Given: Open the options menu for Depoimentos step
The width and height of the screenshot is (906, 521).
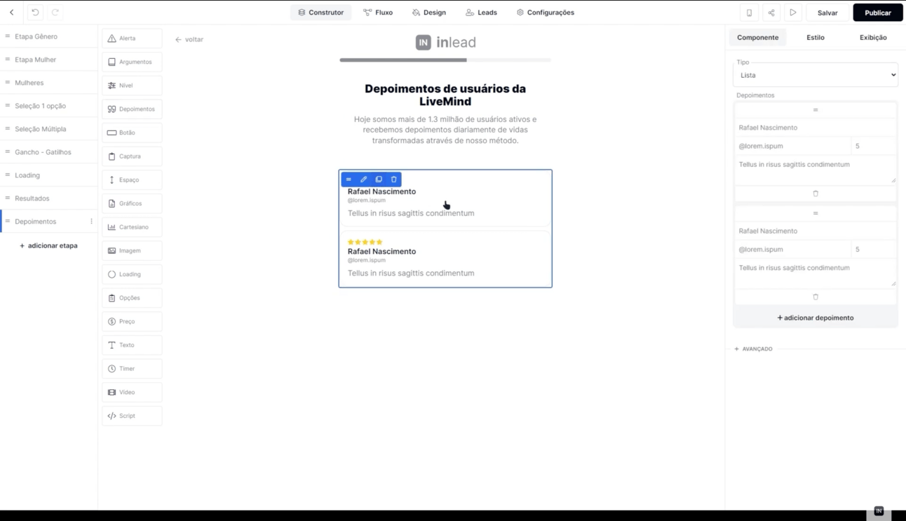Looking at the screenshot, I should 91,222.
